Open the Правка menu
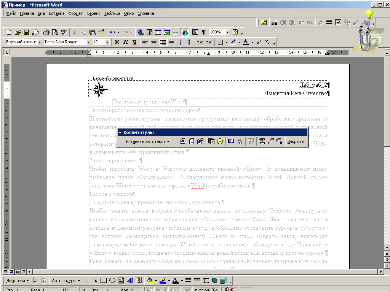 (x=27, y=13)
